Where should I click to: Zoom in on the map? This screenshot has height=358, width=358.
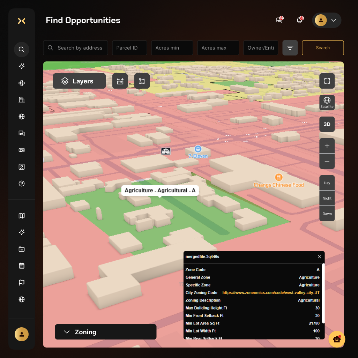click(327, 146)
